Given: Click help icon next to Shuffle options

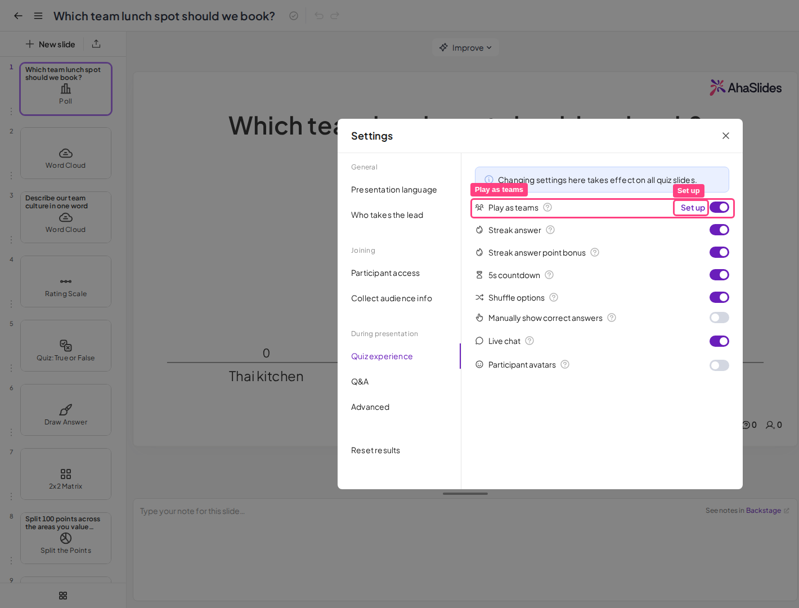Looking at the screenshot, I should click(554, 297).
